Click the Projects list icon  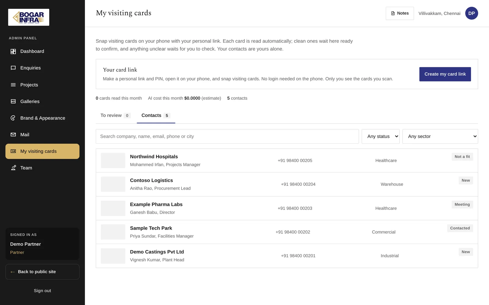13,85
